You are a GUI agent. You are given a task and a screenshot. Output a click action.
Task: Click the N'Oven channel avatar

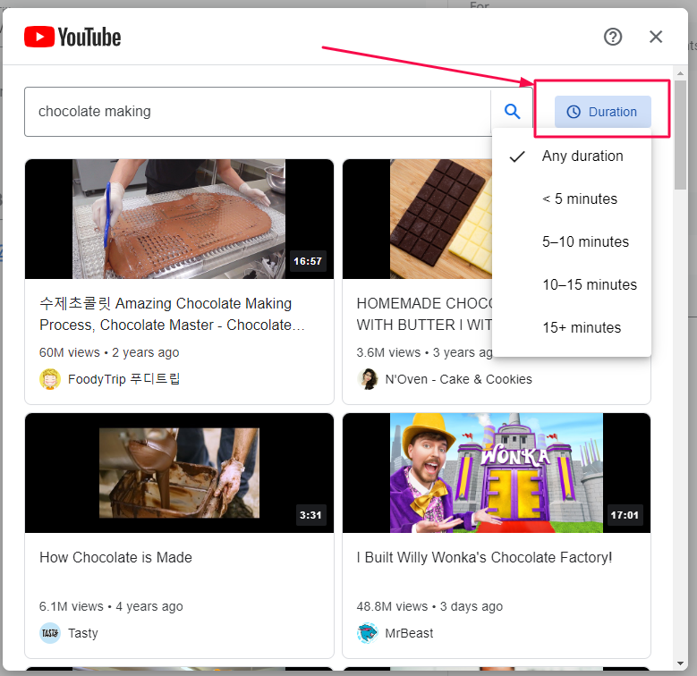[x=368, y=379]
